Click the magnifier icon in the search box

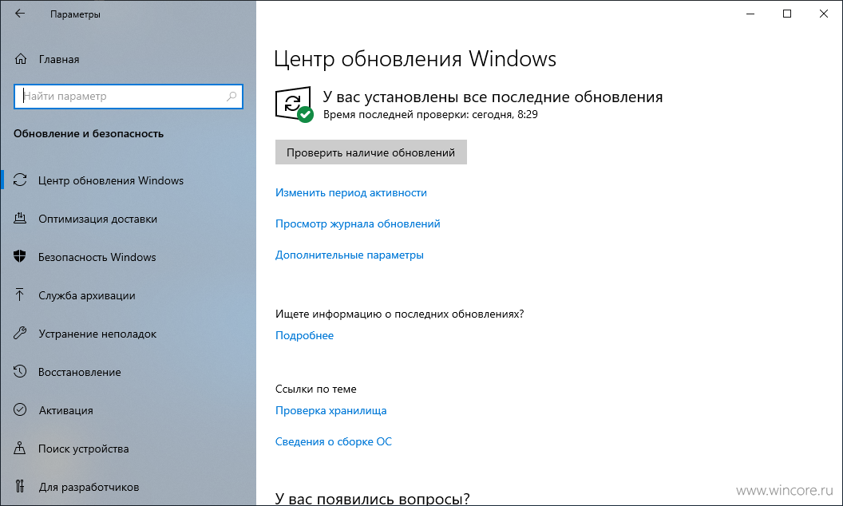tap(232, 97)
